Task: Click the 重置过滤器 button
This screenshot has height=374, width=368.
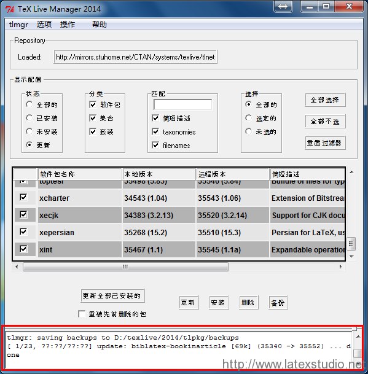Action: click(325, 143)
